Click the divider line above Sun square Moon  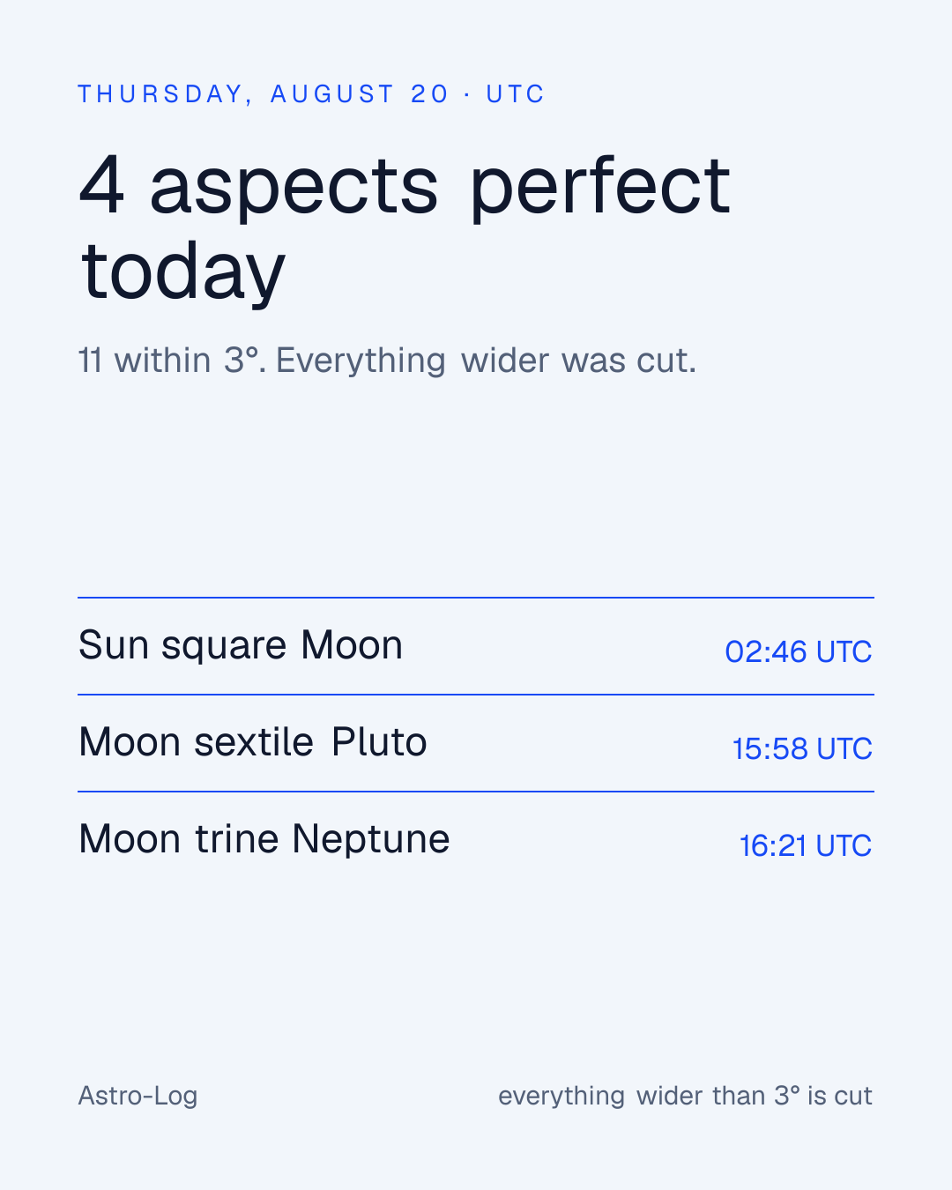476,598
